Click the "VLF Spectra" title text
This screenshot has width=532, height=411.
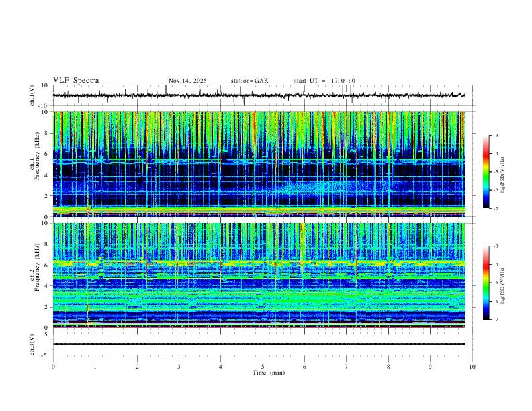[x=76, y=81]
